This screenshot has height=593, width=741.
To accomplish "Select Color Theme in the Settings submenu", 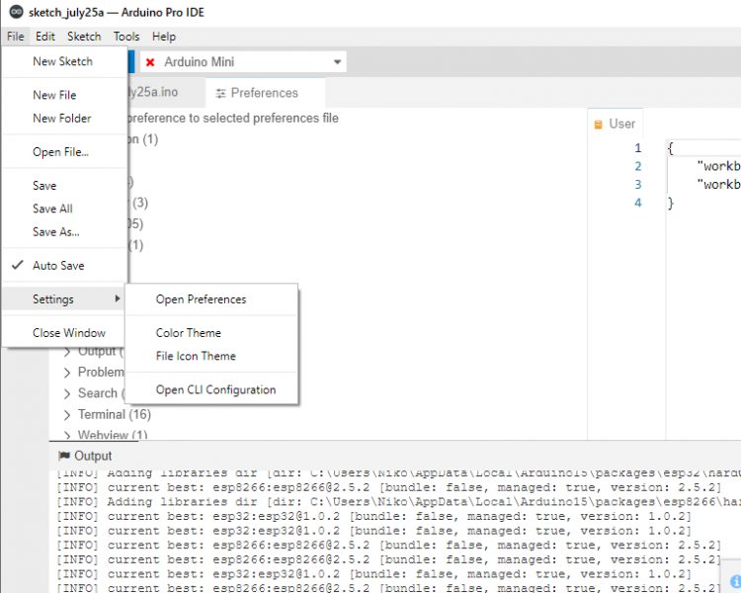I will click(211, 333).
